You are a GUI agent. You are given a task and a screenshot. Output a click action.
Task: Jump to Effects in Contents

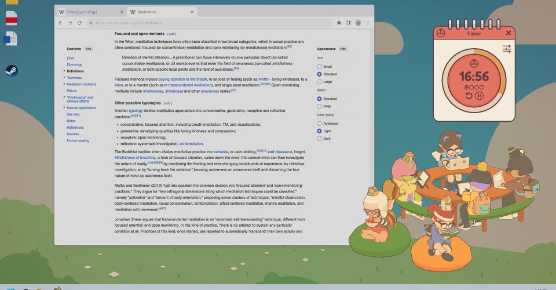coord(72,91)
